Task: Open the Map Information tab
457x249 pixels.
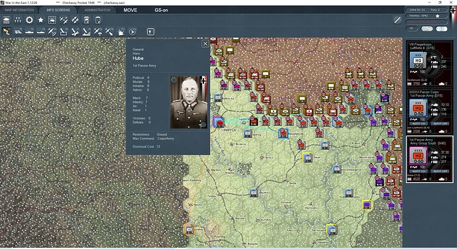Action: pyautogui.click(x=19, y=10)
